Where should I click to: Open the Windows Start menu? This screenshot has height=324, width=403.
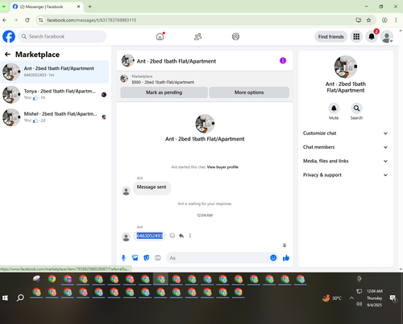[5, 297]
